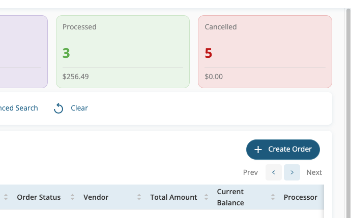Click the plus icon in the Create Order button
This screenshot has height=218, width=351.
[x=258, y=150]
